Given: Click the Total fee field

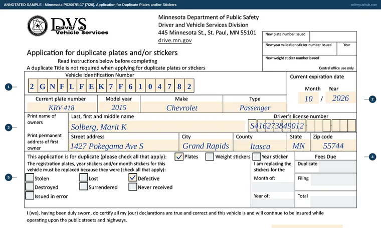Looking at the screenshot, I should (333, 201).
